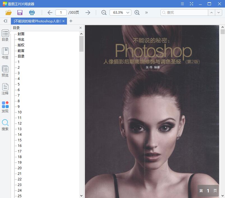Open the 预览 thumbnails panel
The height and width of the screenshot is (198, 225).
[5, 71]
